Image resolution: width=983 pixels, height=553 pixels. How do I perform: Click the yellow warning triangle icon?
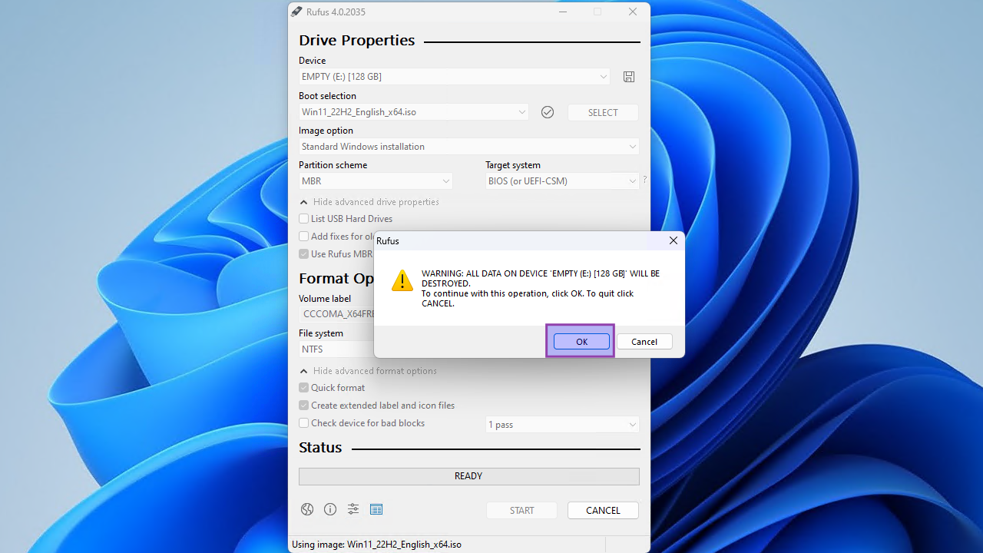click(402, 280)
